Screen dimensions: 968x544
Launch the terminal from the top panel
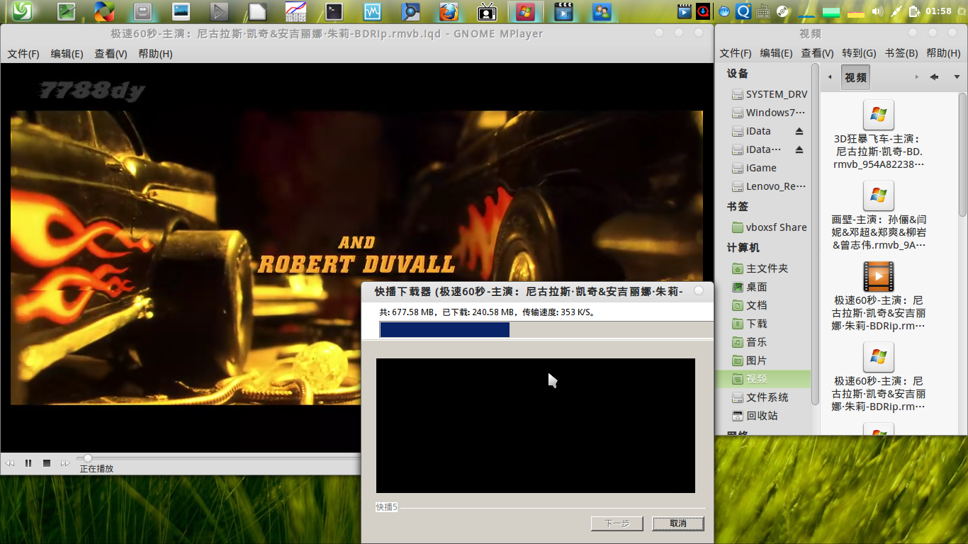[x=334, y=11]
